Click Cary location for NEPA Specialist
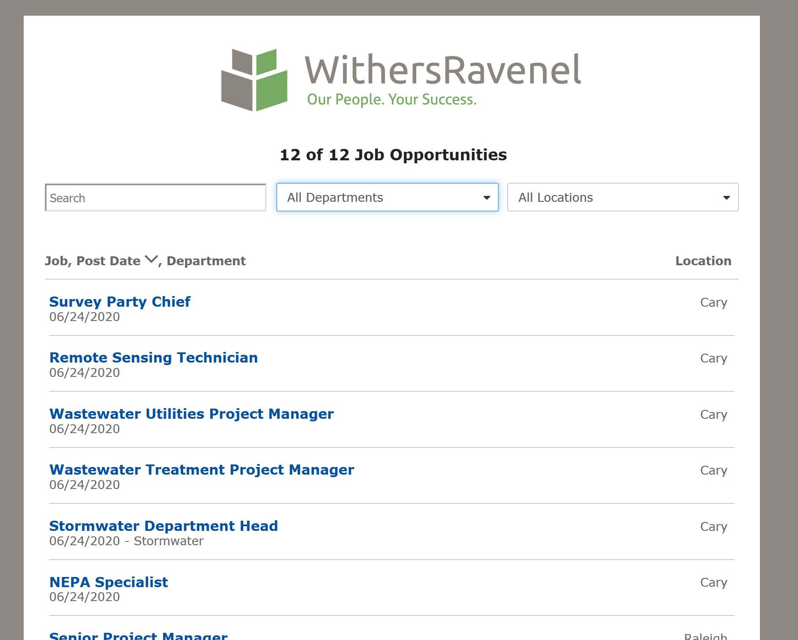 [713, 583]
